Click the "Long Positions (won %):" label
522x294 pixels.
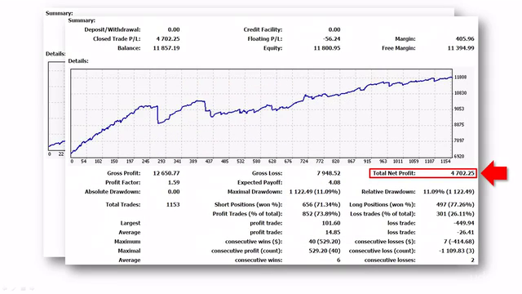[383, 205]
